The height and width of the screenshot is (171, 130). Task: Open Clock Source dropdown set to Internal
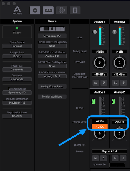[17, 46]
